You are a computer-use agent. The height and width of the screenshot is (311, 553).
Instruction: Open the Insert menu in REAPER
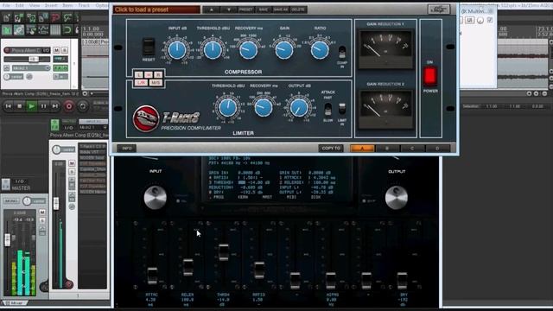(51, 5)
